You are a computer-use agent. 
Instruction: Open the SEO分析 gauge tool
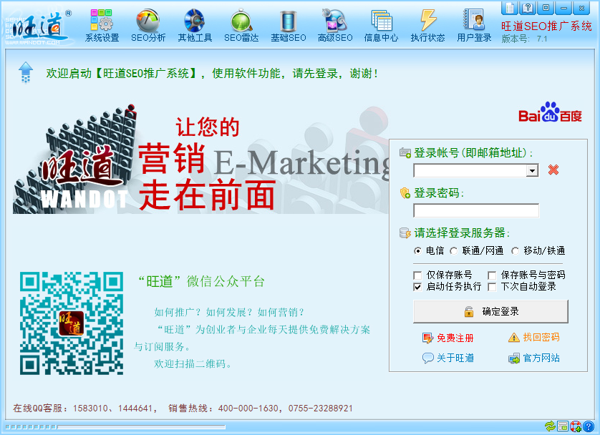pos(148,26)
